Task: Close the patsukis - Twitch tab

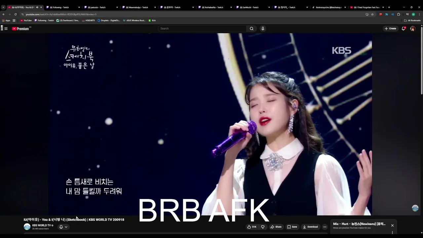Action: [117, 7]
